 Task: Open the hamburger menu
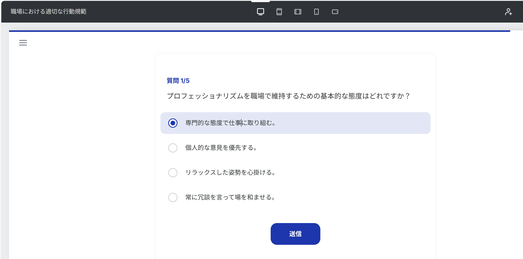[23, 43]
